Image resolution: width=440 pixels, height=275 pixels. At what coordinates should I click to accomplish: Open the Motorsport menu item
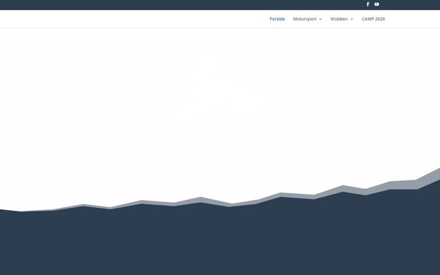tap(304, 19)
